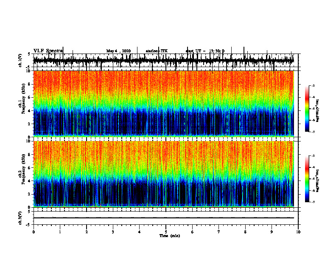Click the "5" tick on time axis

pyautogui.click(x=166, y=232)
